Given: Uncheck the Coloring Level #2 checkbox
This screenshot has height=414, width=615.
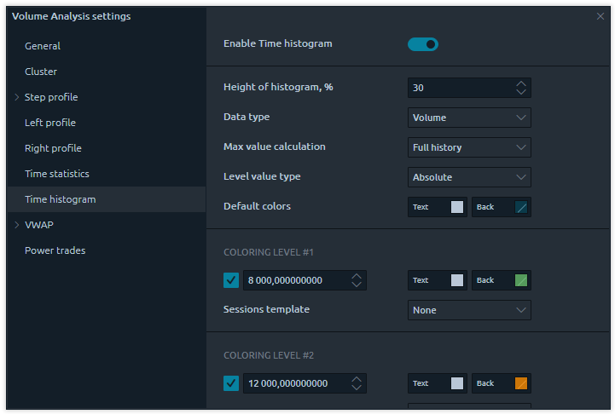Looking at the screenshot, I should coord(231,383).
